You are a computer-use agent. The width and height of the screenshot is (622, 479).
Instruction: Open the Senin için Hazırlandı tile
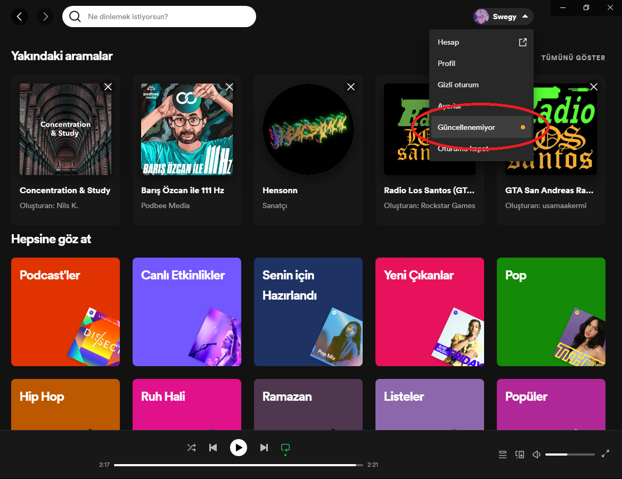coord(308,312)
